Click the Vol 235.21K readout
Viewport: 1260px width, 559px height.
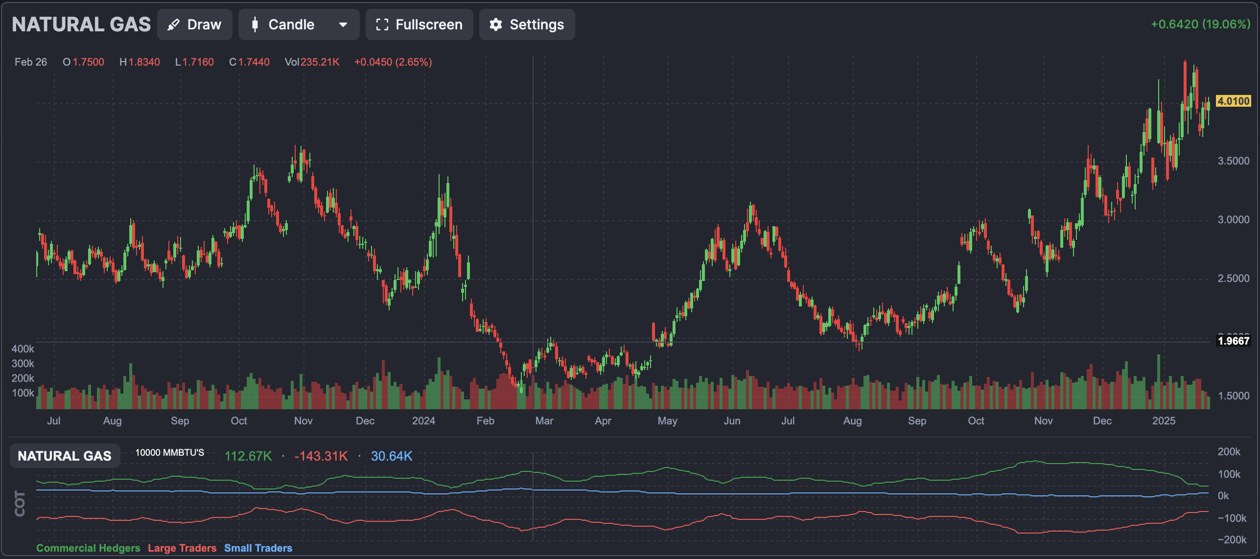tap(312, 62)
